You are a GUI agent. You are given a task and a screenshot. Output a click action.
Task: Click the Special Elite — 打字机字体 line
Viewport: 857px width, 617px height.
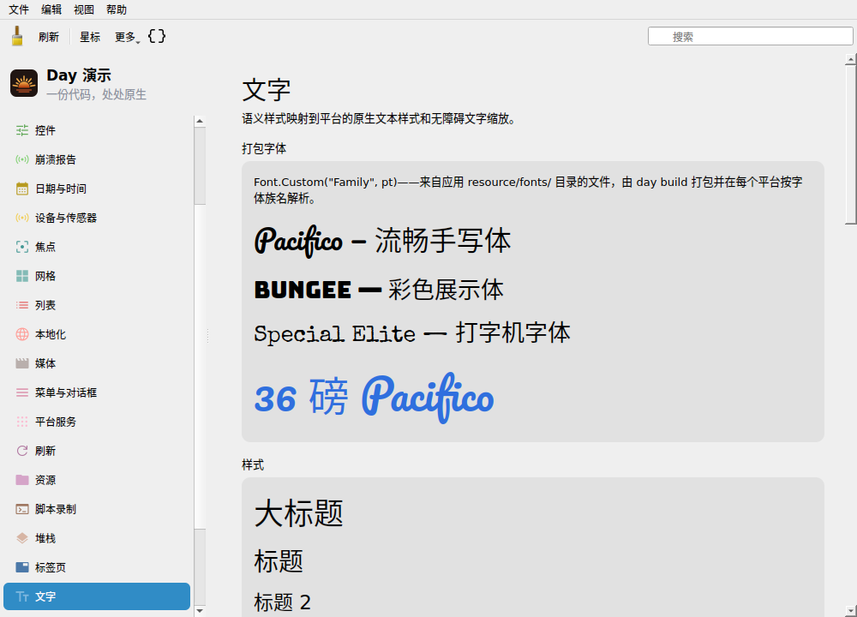click(x=412, y=332)
